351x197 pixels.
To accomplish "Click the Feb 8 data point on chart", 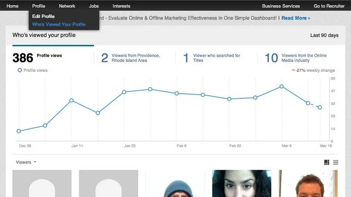I will (176, 94).
